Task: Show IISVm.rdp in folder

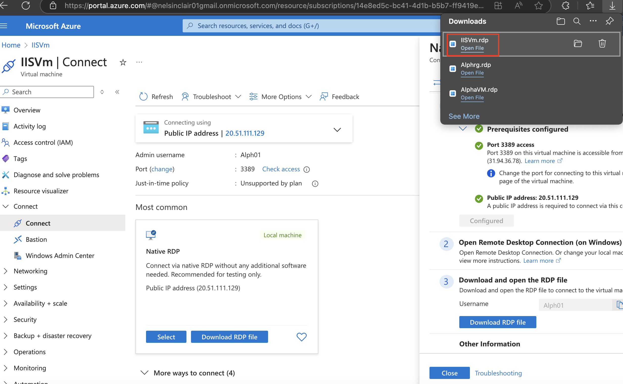Action: click(x=578, y=44)
